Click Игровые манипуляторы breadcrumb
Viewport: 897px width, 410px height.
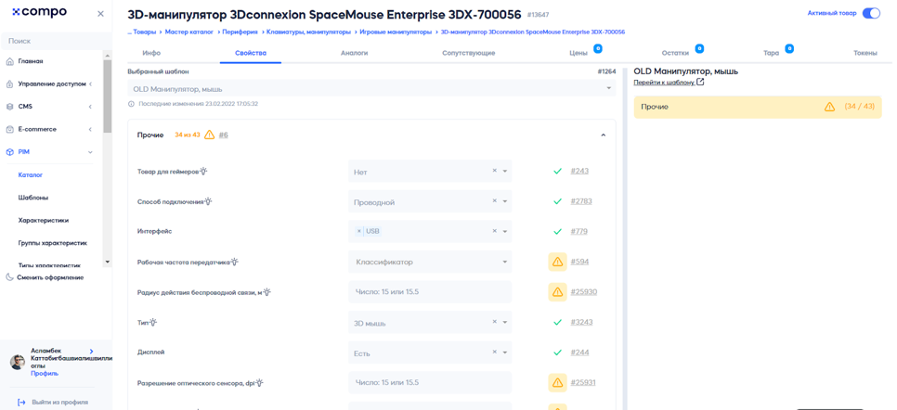click(x=396, y=32)
